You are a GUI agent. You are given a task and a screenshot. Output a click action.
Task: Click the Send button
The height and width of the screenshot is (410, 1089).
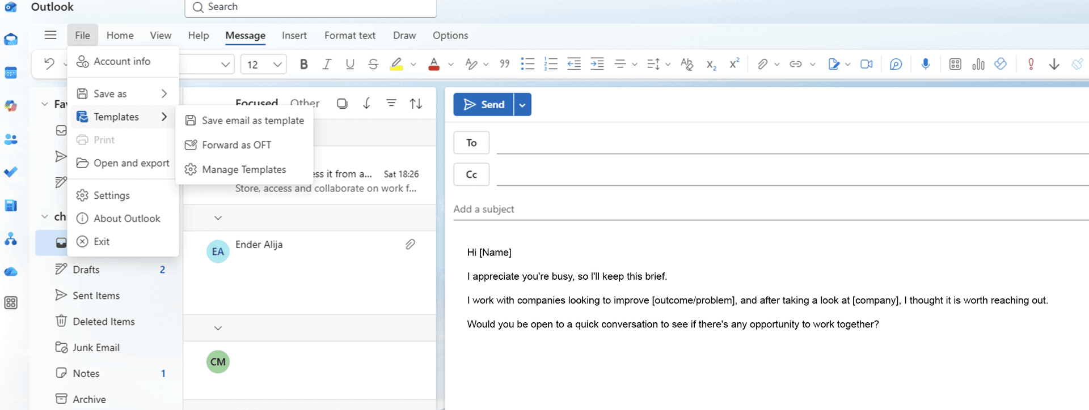484,105
